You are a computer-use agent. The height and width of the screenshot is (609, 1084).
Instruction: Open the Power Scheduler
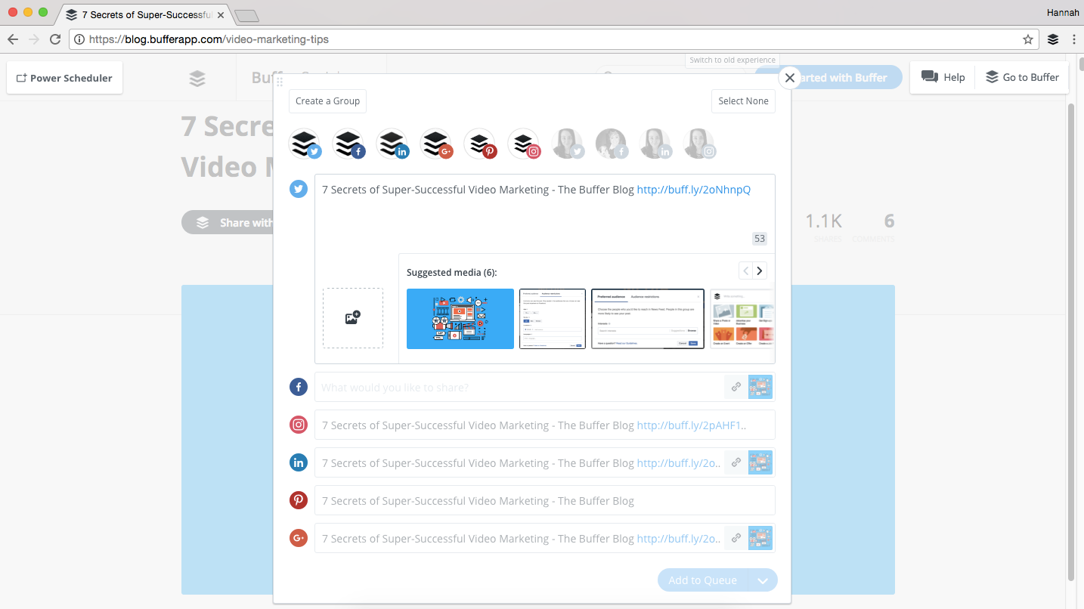[64, 77]
